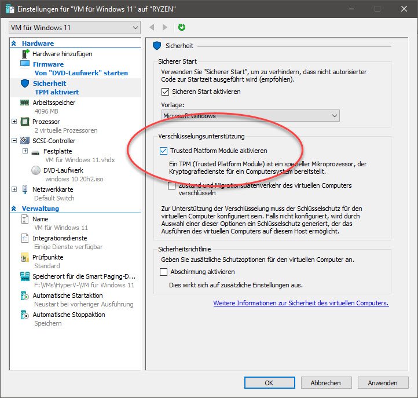Screen dimensions: 418x398
Task: Click the Sicherheit shield icon in sidebar
Action: 25,83
